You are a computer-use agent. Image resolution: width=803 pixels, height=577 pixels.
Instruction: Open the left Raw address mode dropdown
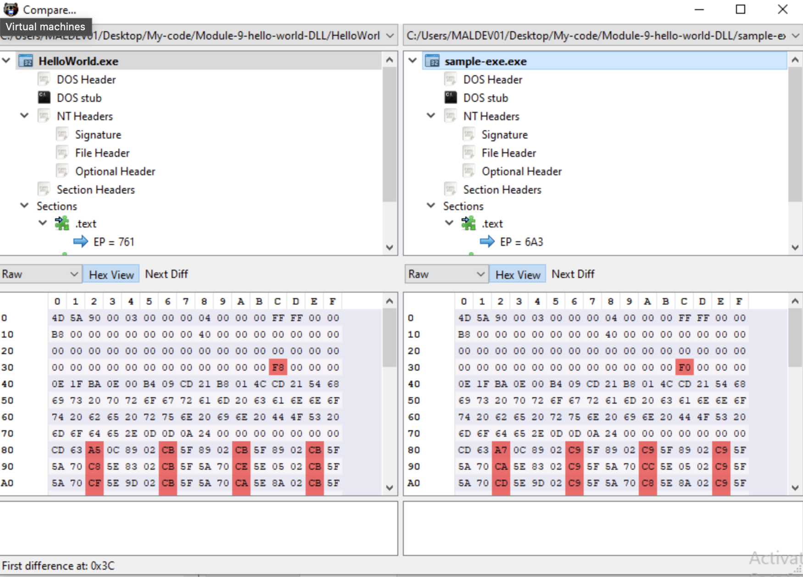(40, 274)
